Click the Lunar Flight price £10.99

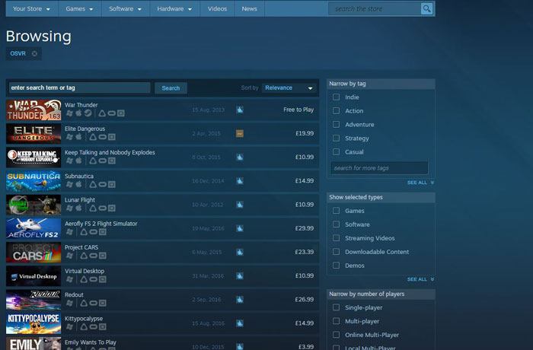tap(305, 205)
